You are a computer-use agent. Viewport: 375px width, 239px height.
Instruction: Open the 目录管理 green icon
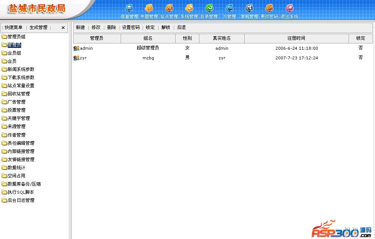[x=209, y=9]
